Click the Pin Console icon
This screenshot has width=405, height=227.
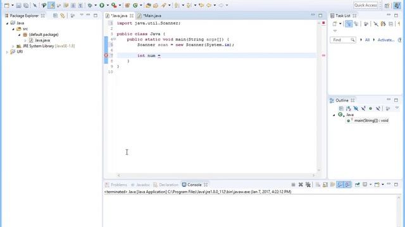pyautogui.click(x=357, y=185)
